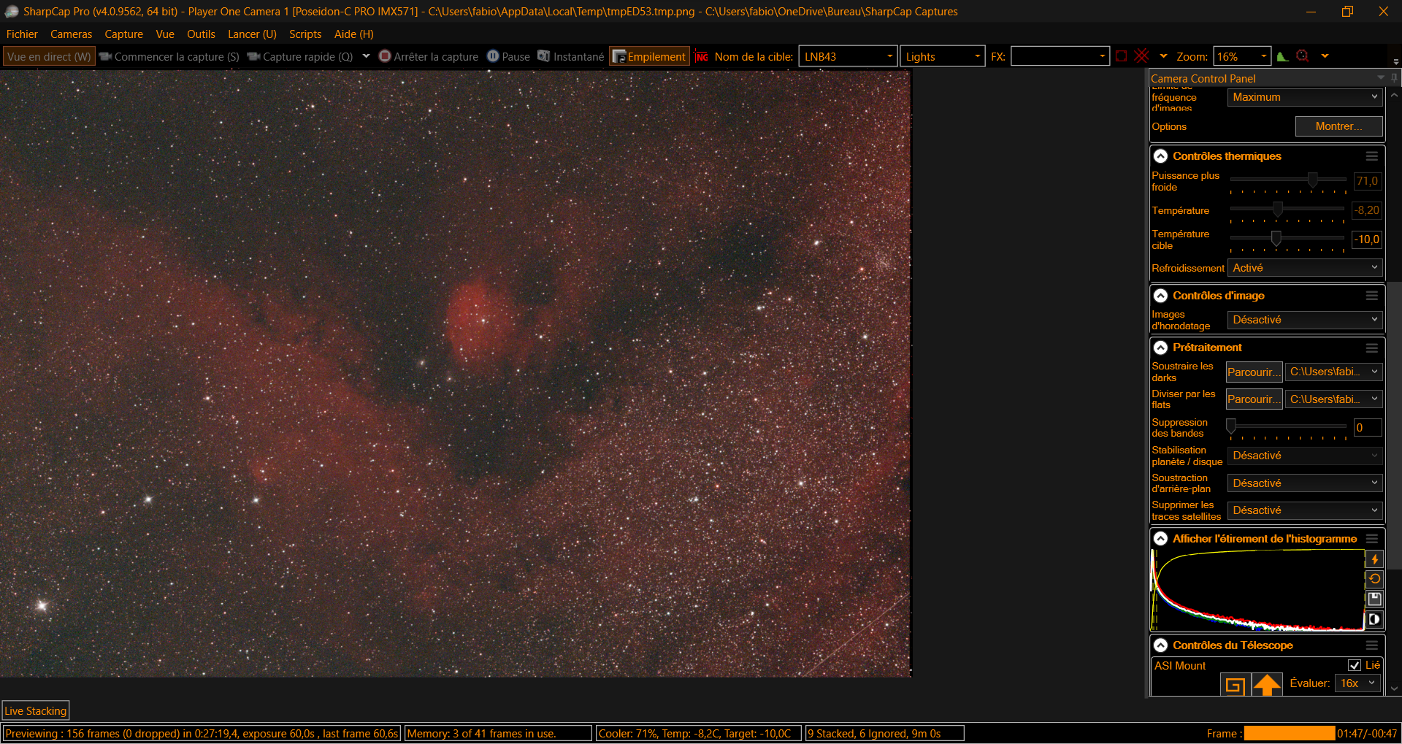
Task: Open the quick capture options arrow
Action: click(366, 56)
